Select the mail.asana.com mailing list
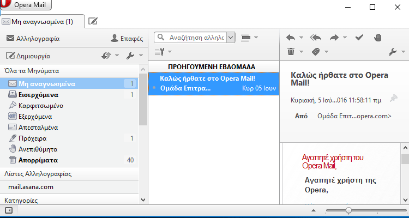The height and width of the screenshot is (218, 409). click(x=69, y=187)
